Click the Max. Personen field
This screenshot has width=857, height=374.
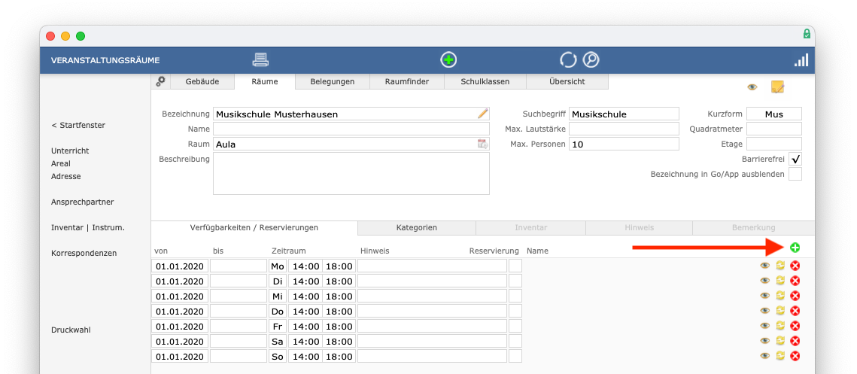click(624, 144)
